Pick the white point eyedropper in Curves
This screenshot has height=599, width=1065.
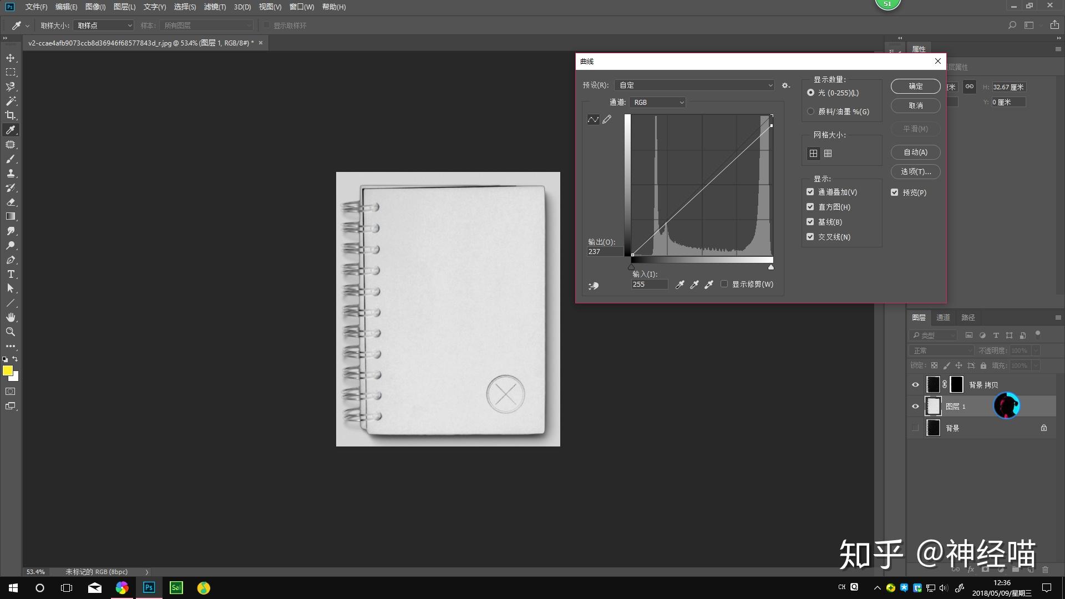point(708,285)
